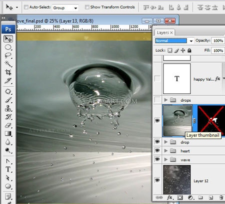Click the Opacity value field
The width and height of the screenshot is (225, 204).
[x=218, y=41]
